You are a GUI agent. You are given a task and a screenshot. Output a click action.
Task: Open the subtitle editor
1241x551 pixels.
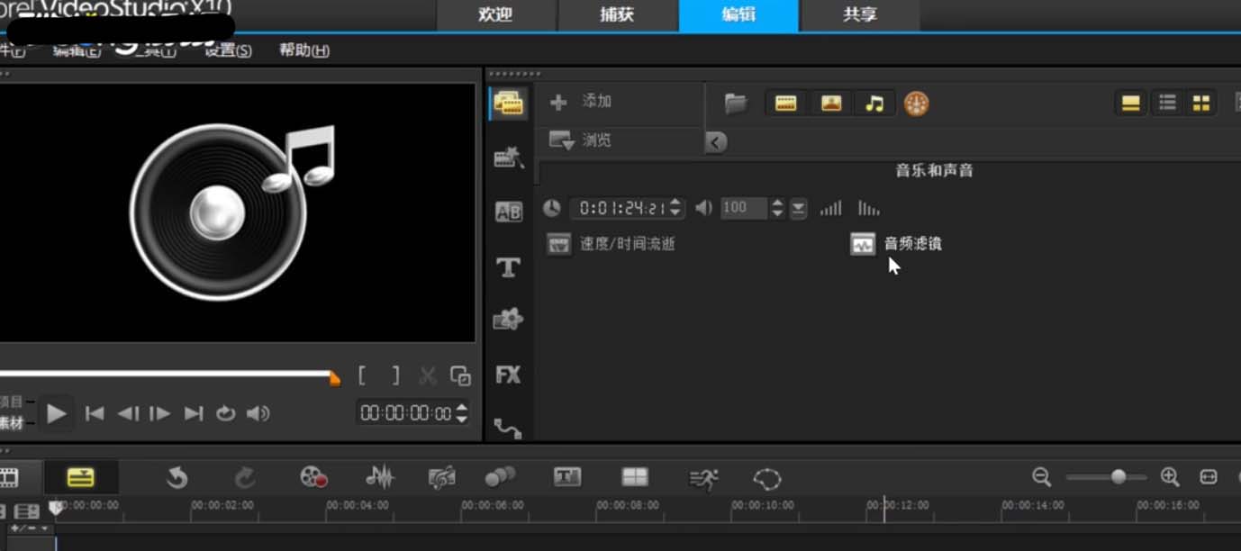click(566, 477)
